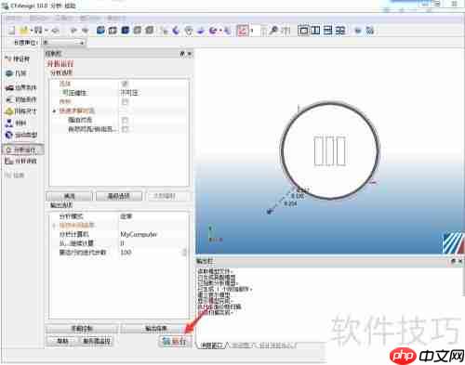The width and height of the screenshot is (465, 365).
Task: Click the 高级选项 advanced options button
Action: (119, 196)
